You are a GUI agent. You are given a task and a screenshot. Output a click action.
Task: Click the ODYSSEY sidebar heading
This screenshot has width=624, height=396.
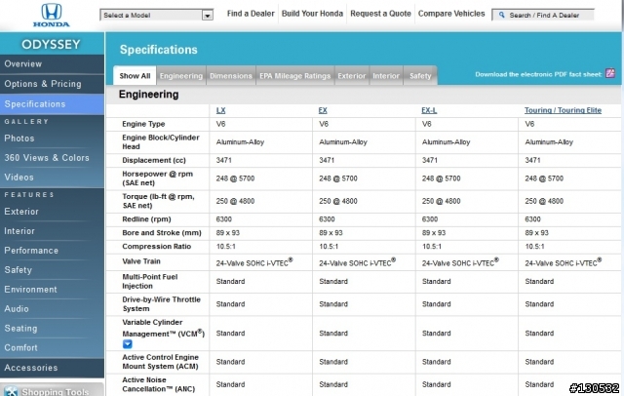pos(52,44)
